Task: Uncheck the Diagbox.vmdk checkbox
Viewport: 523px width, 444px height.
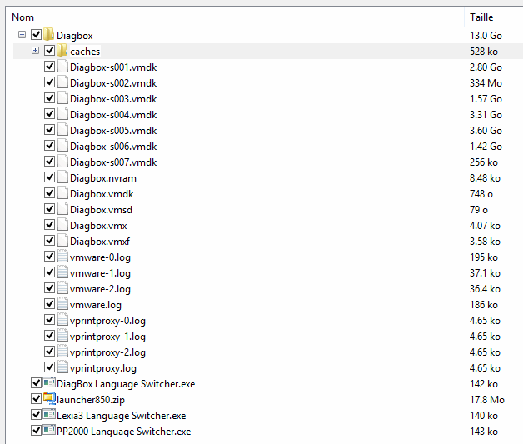Action: tap(49, 193)
